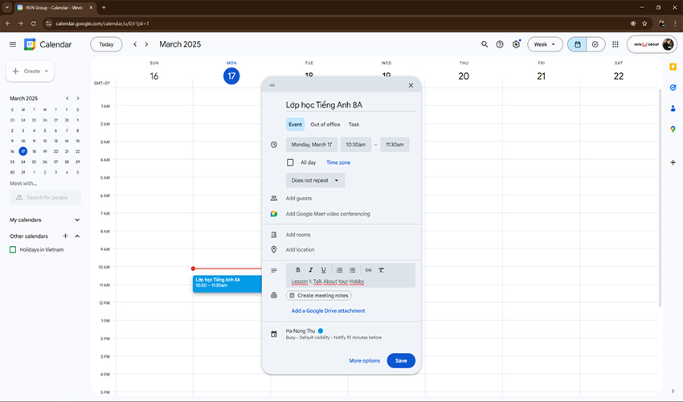Open calendar search magnifier

[x=485, y=44]
